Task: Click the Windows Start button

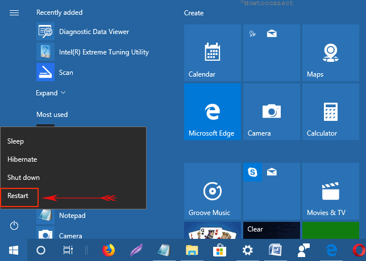Action: (x=13, y=250)
